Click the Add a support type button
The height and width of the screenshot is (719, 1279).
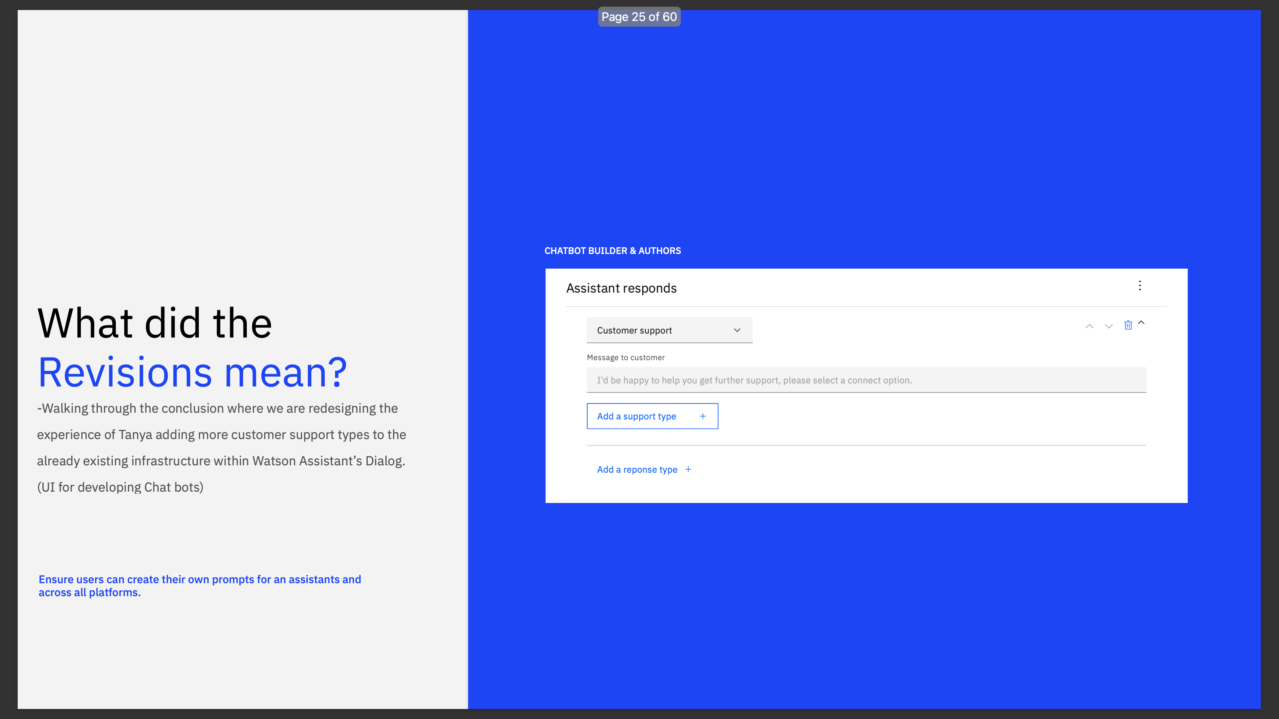pos(652,416)
